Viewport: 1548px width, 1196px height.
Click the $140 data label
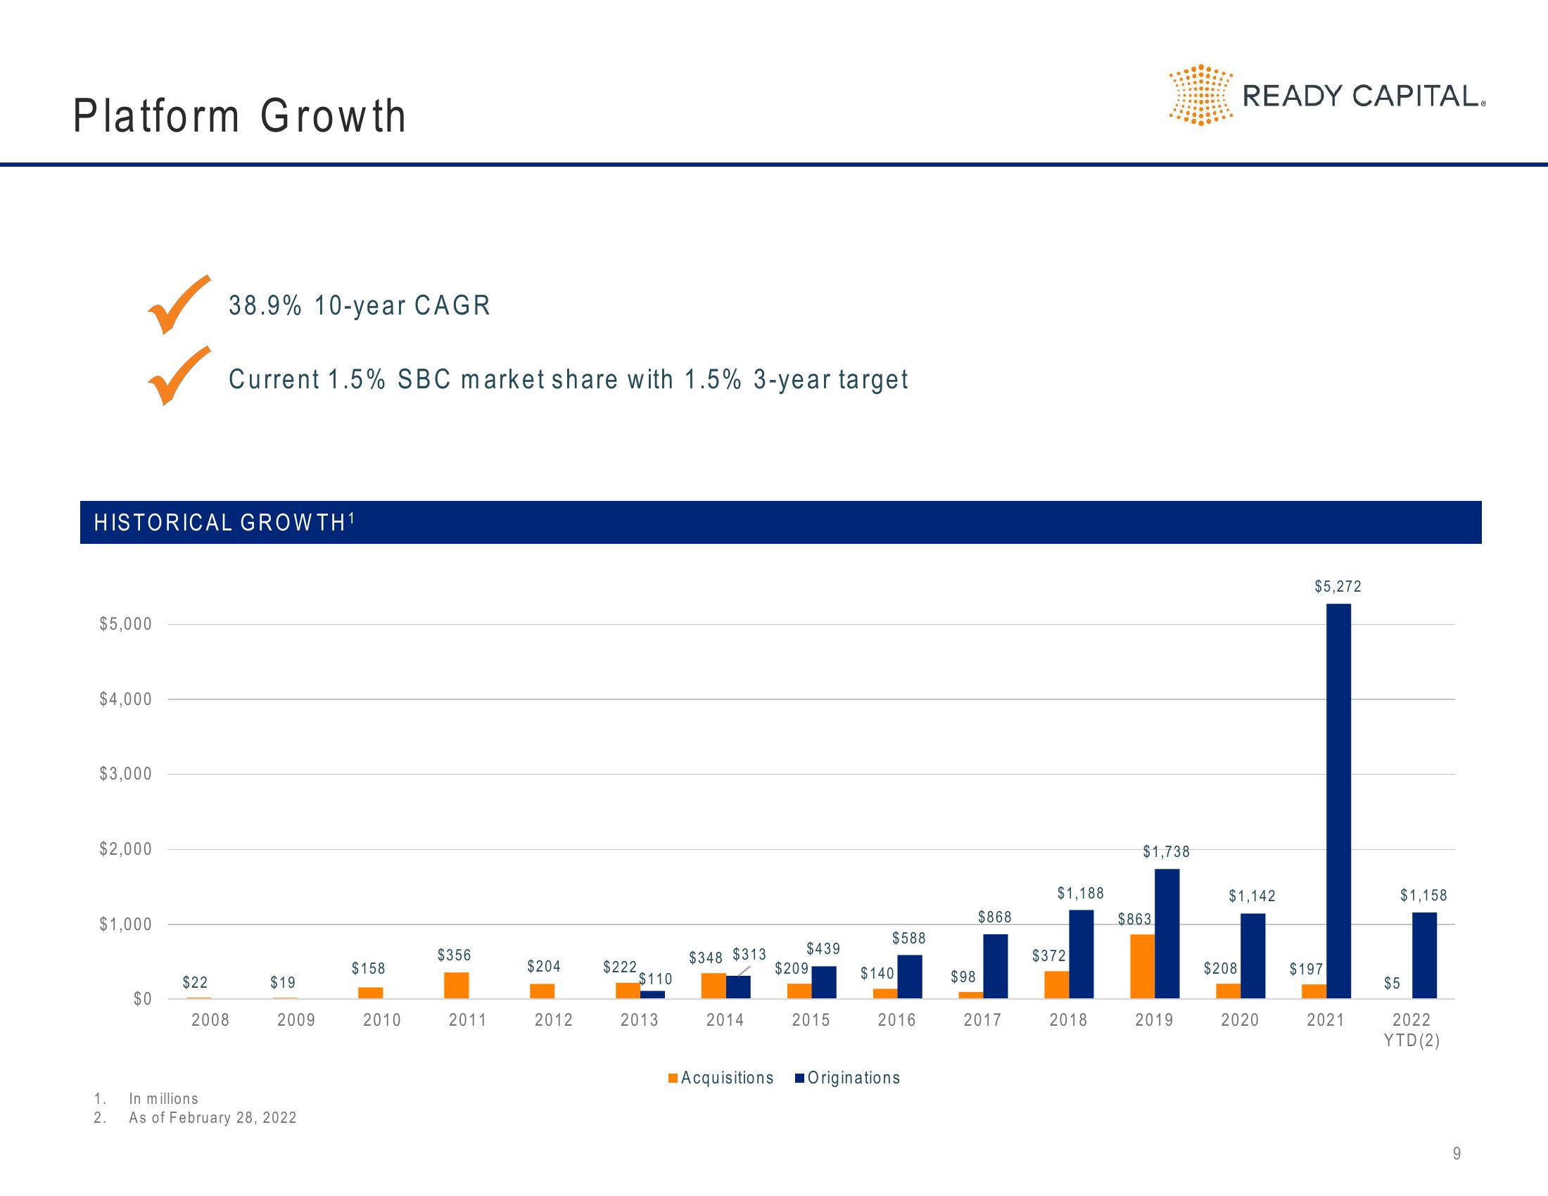coord(877,974)
